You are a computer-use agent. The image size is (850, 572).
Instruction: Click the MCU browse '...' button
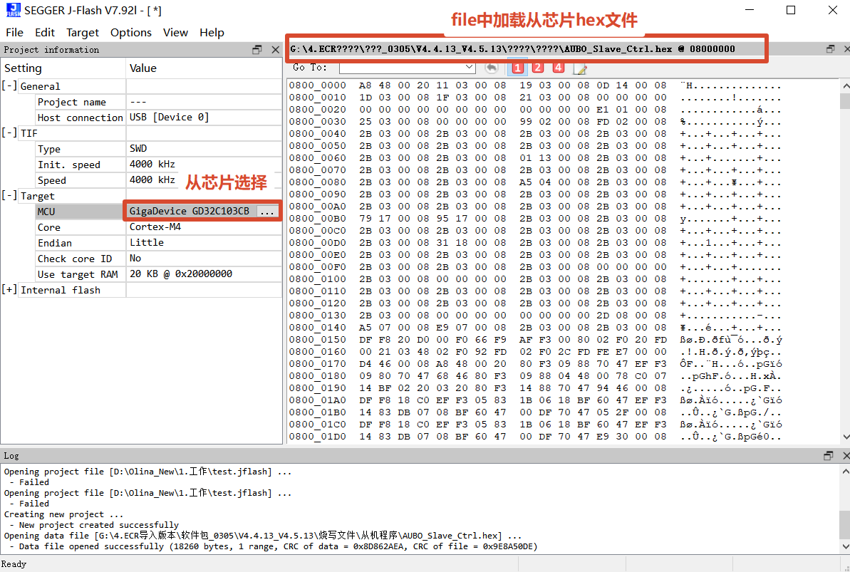point(267,211)
